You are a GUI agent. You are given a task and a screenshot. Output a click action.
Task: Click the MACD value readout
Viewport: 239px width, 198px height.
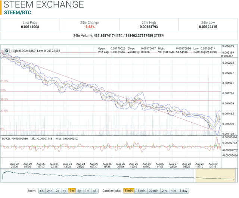[15, 139]
